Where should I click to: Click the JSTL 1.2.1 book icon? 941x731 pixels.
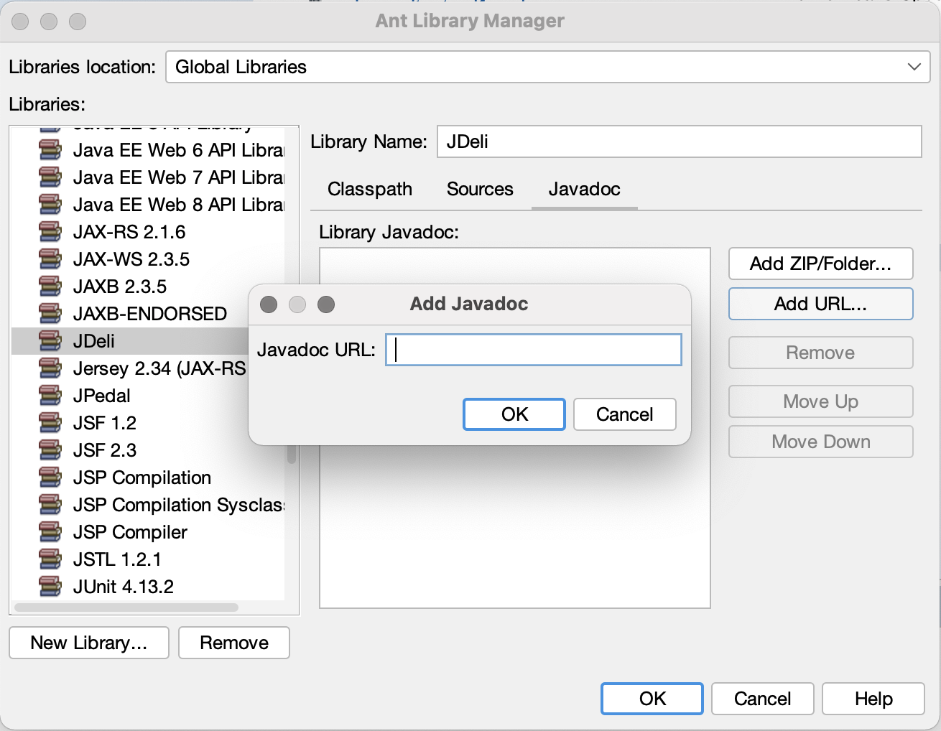point(50,559)
